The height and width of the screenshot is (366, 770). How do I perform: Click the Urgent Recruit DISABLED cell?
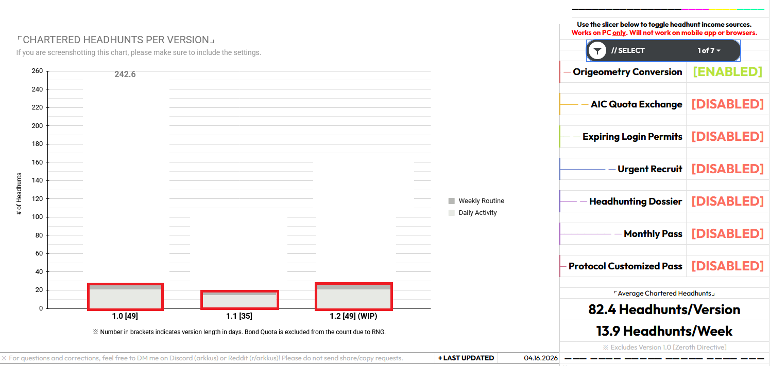pyautogui.click(x=727, y=169)
